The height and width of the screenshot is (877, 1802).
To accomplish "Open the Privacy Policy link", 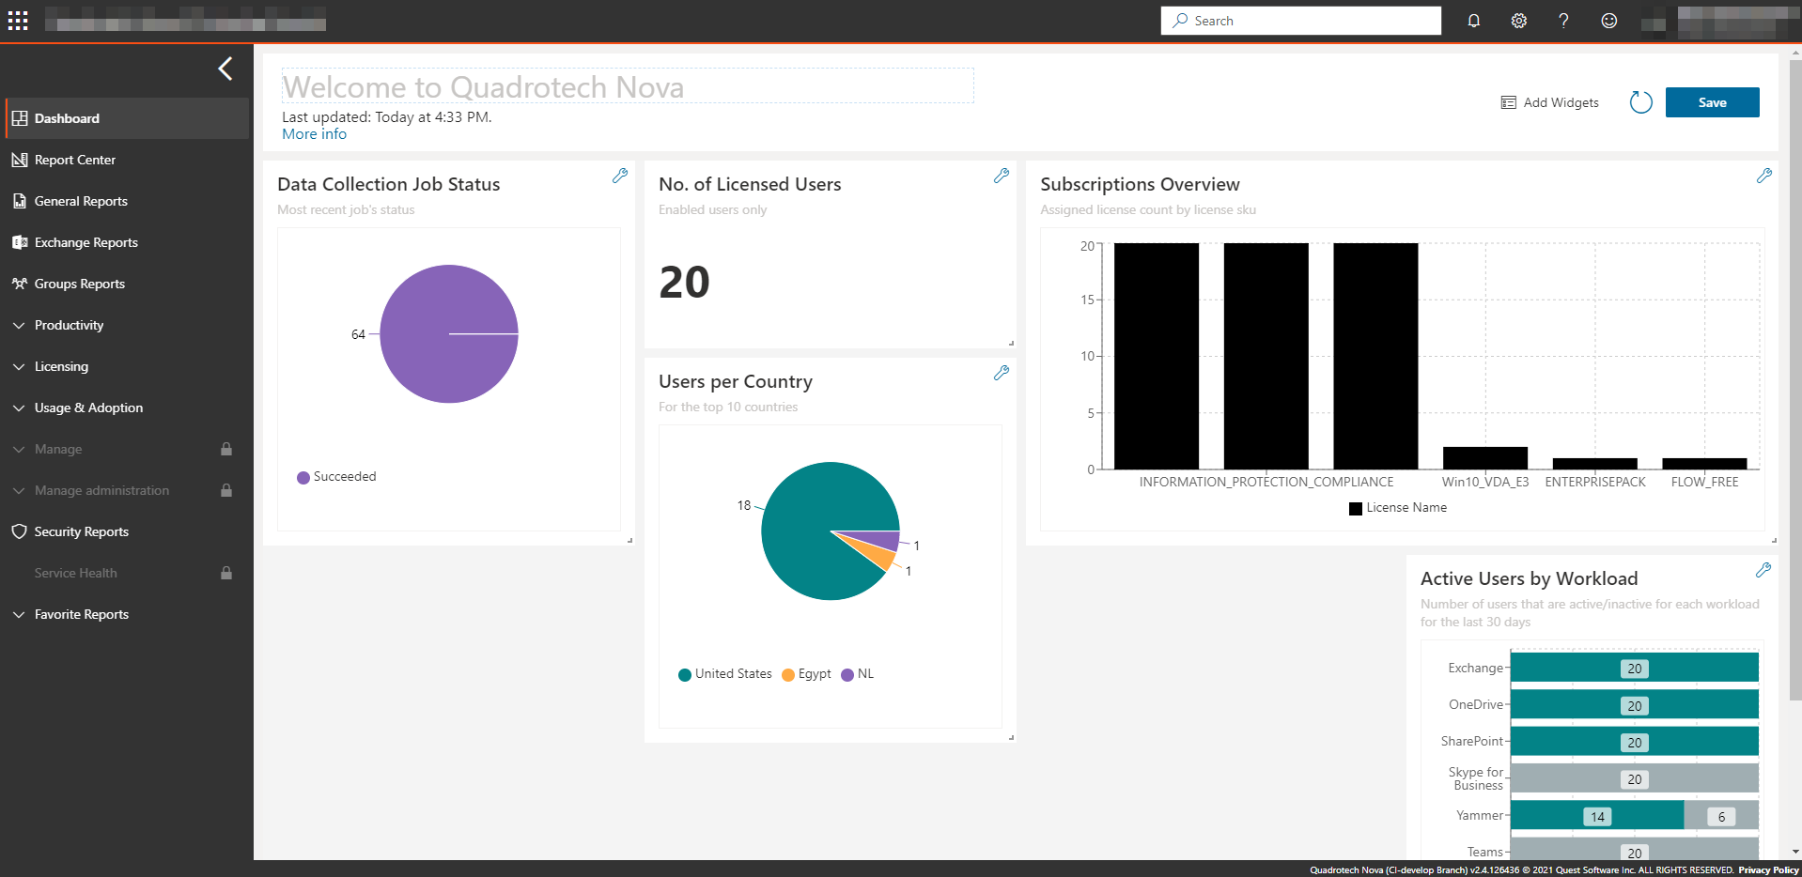I will click(x=1768, y=870).
